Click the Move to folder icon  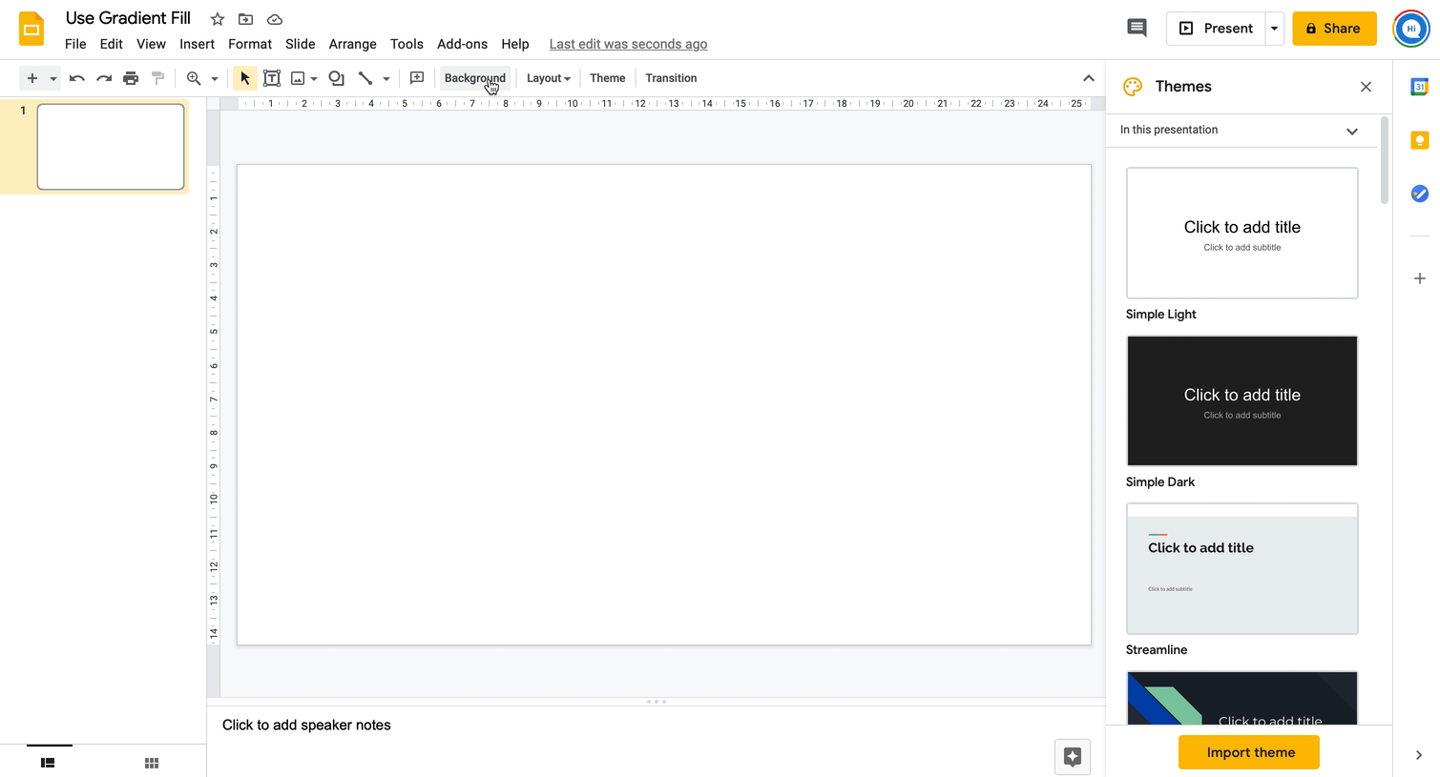(x=245, y=19)
